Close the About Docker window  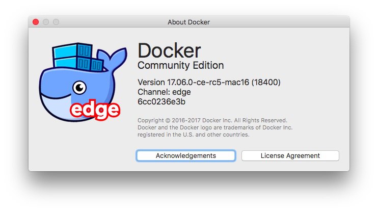tap(36, 22)
